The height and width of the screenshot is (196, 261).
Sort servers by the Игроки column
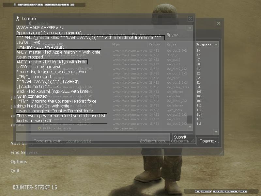click(x=157, y=44)
